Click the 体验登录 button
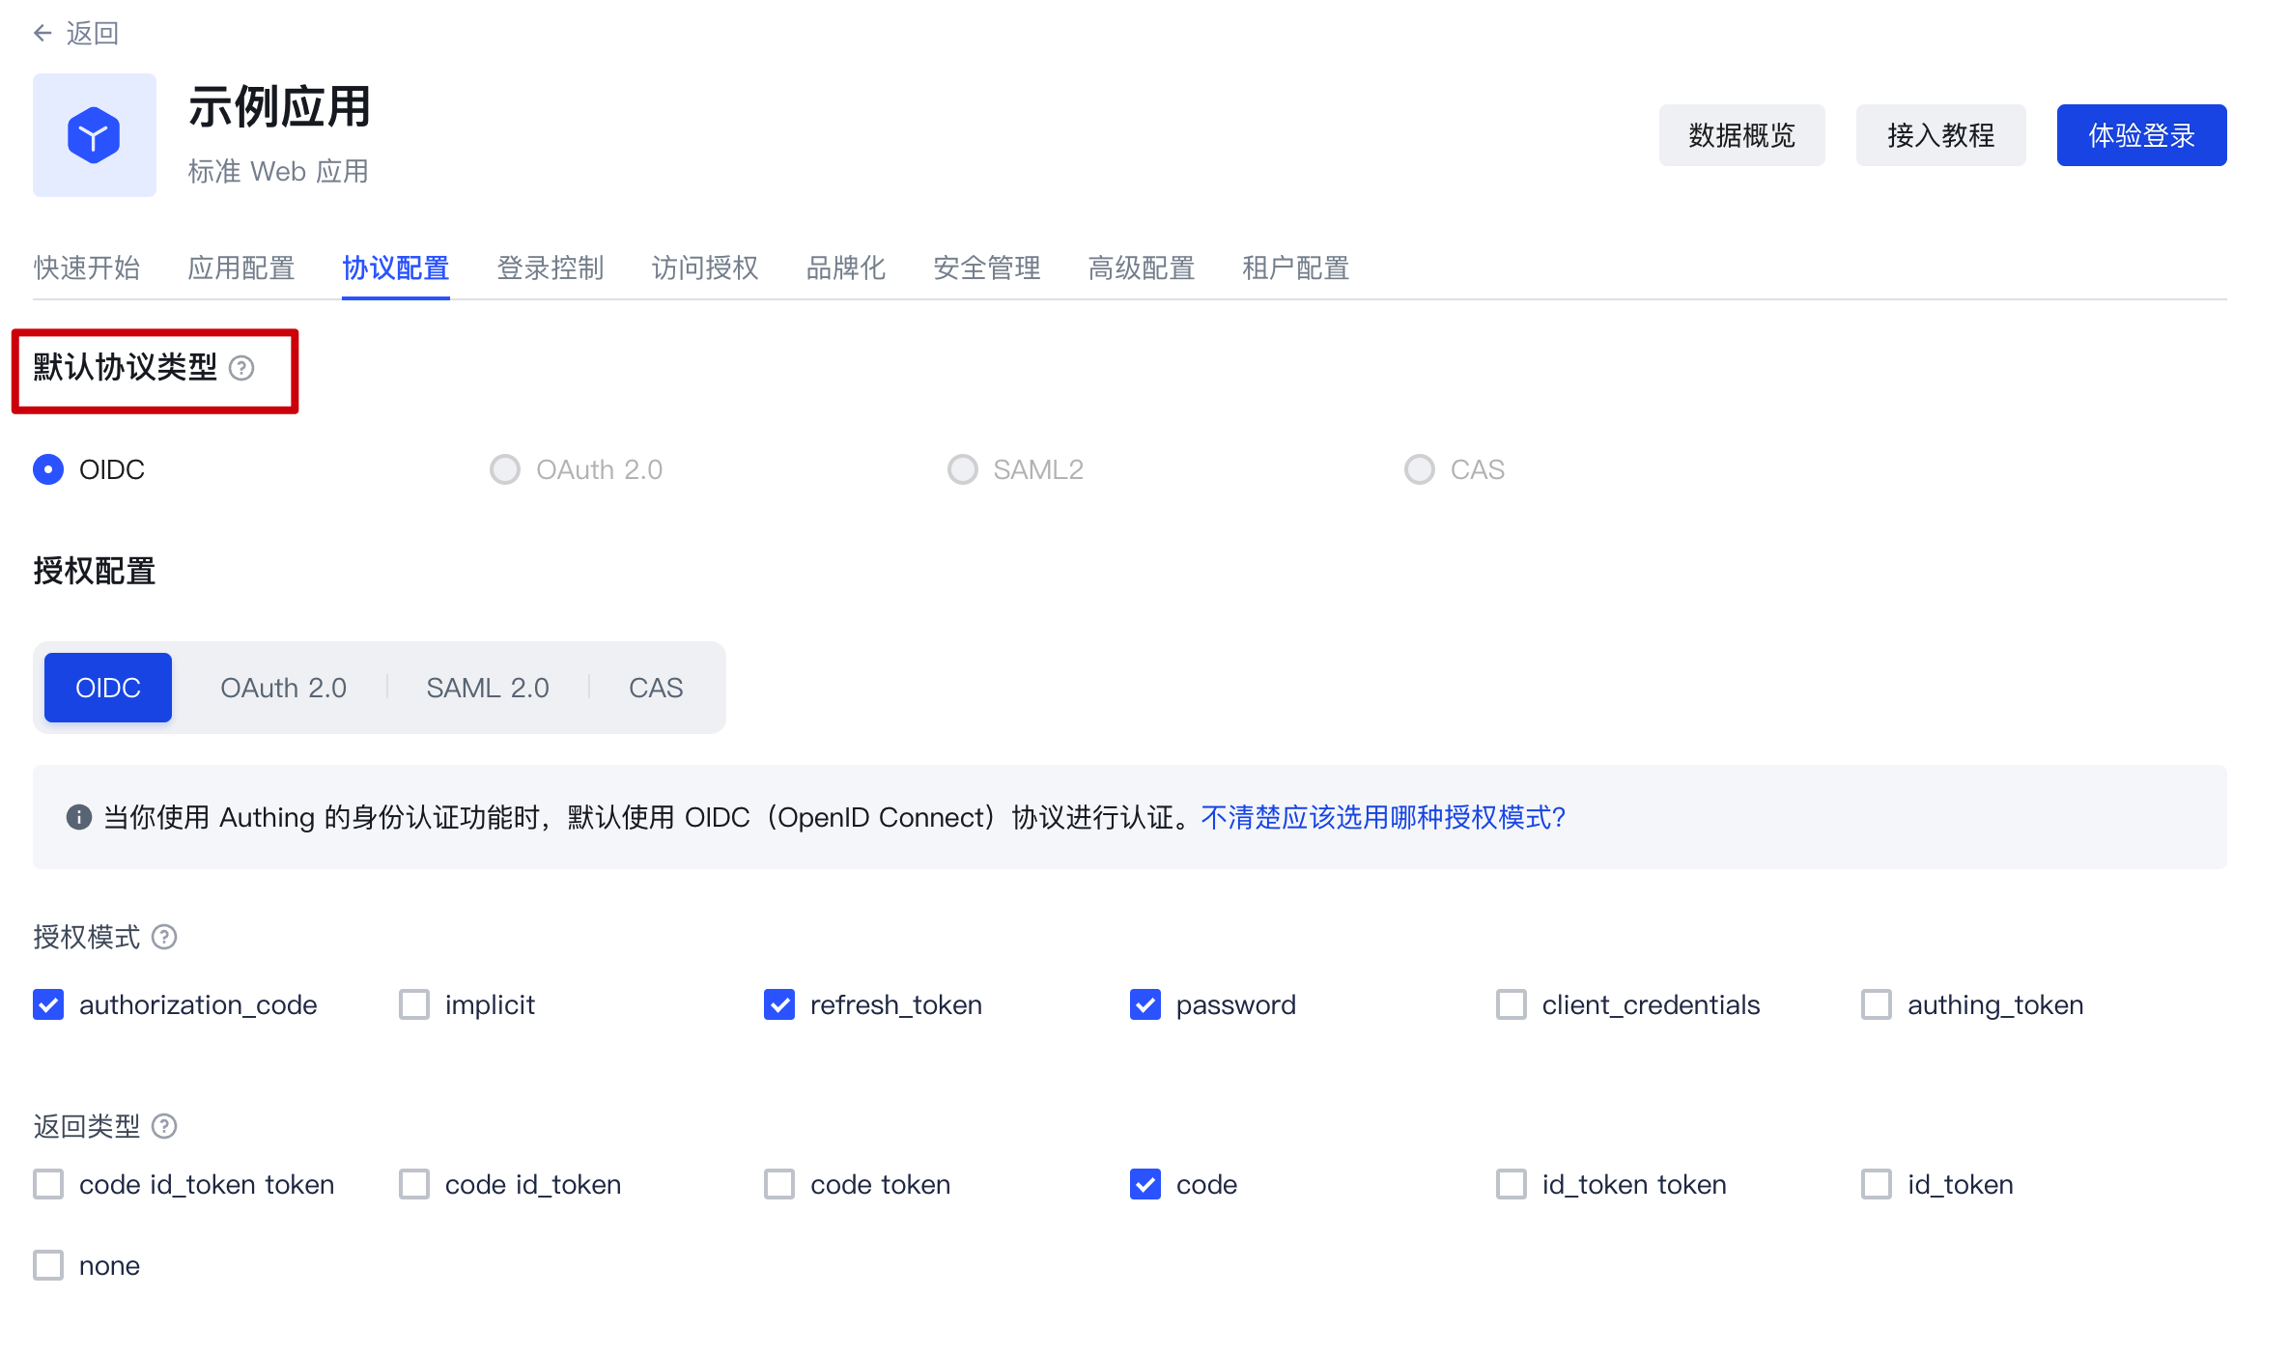2289x1354 pixels. click(2141, 135)
